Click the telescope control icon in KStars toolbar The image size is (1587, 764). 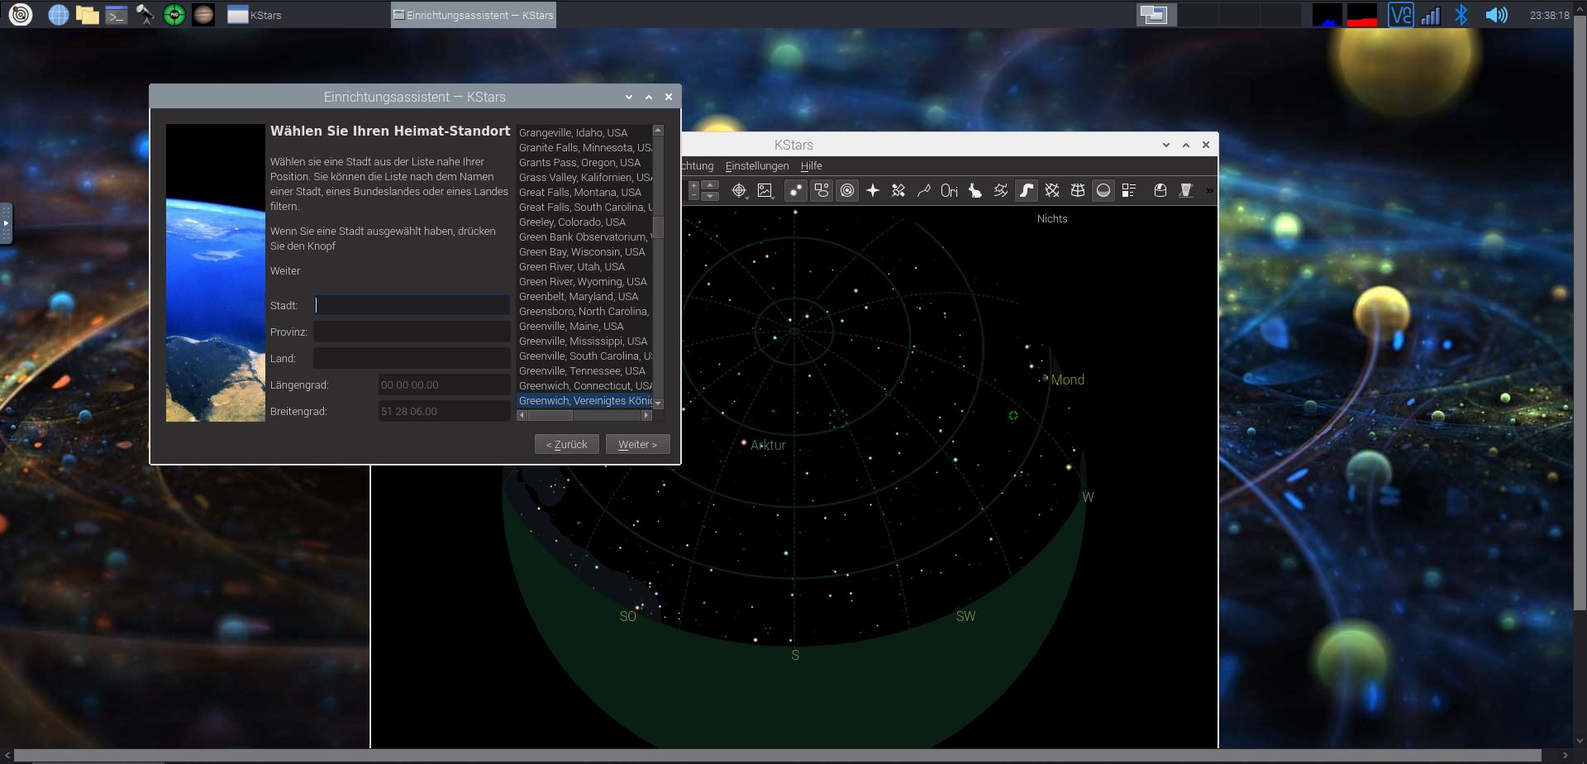tap(1186, 191)
